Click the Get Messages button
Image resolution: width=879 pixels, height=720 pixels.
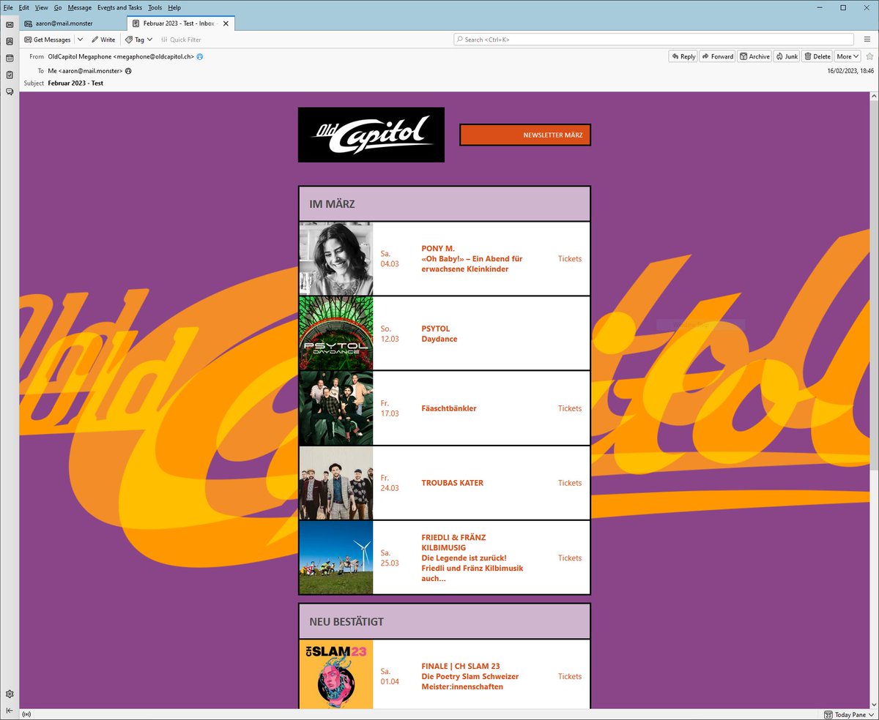(48, 40)
